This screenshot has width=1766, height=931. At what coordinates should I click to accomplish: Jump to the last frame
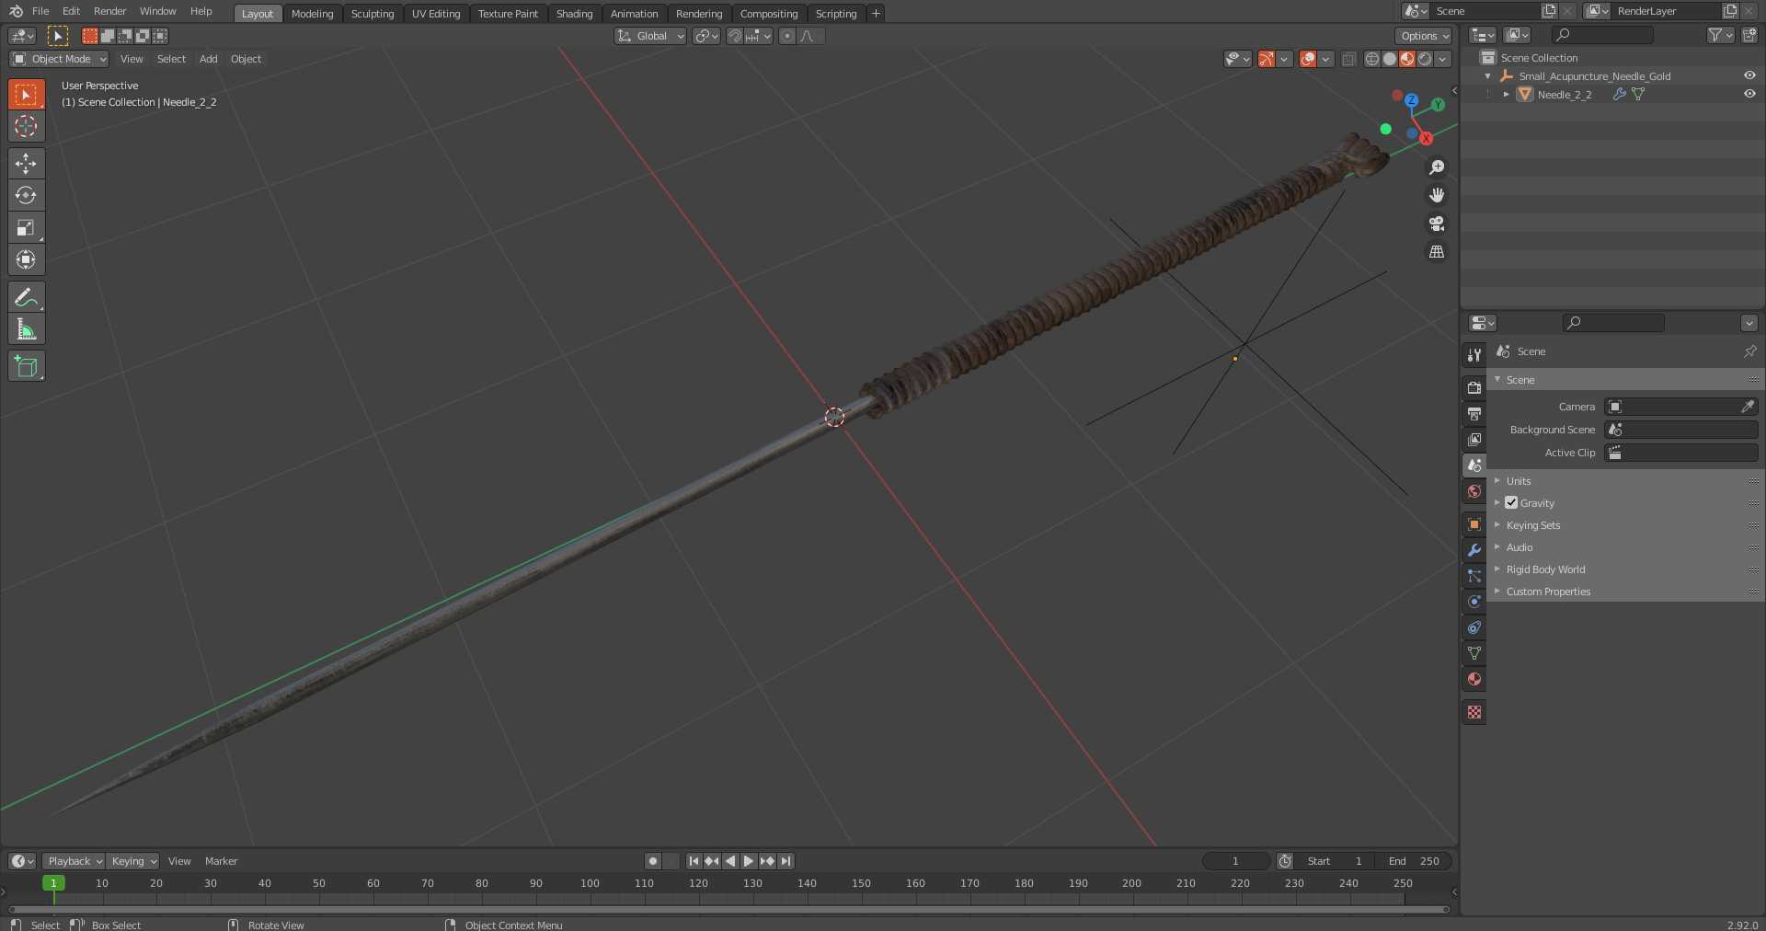(x=786, y=861)
